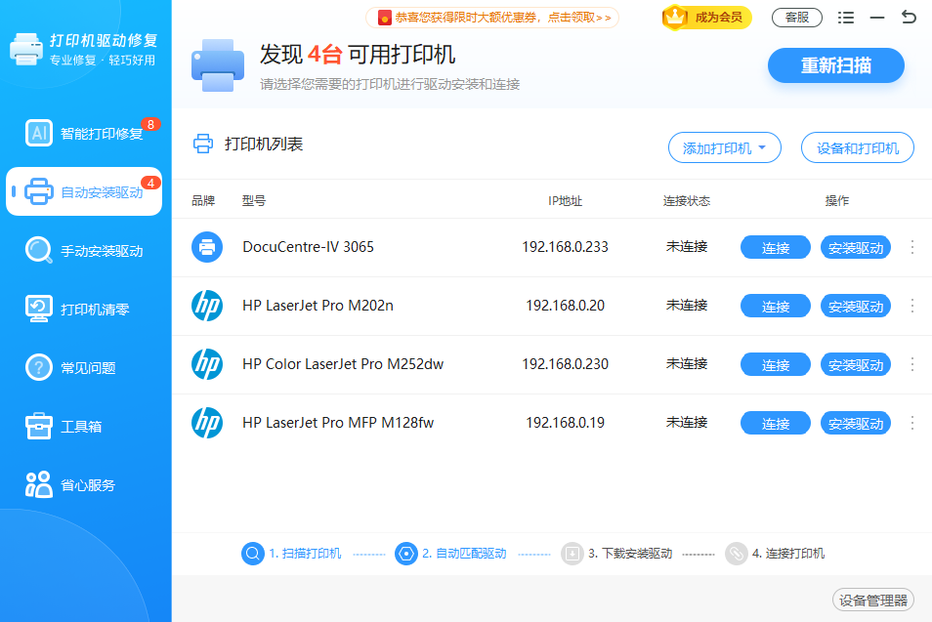Click the 打印机列表 printer list icon
This screenshot has width=932, height=622.
click(203, 145)
